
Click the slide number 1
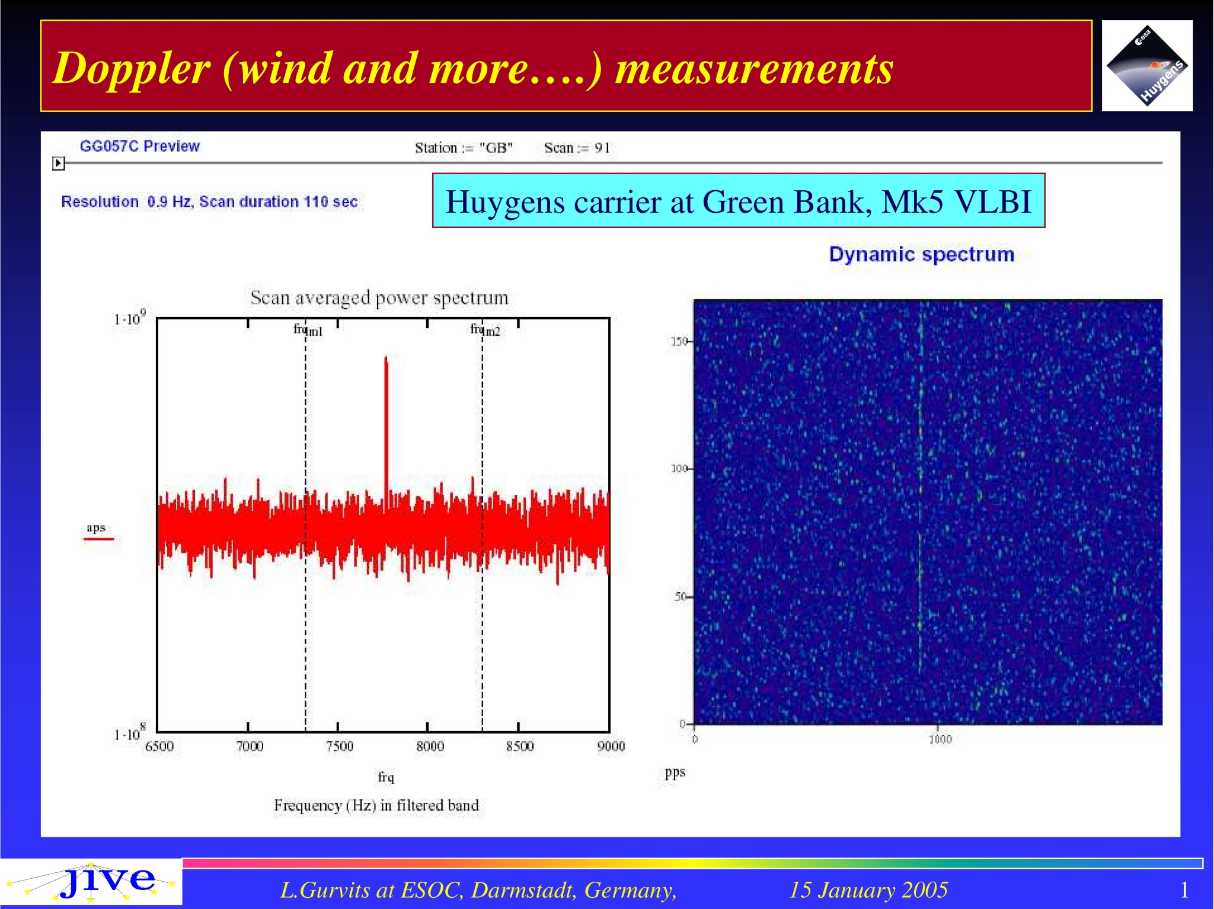tap(1184, 890)
